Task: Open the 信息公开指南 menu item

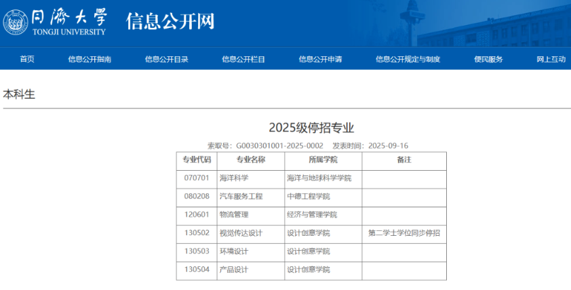Action: click(90, 59)
